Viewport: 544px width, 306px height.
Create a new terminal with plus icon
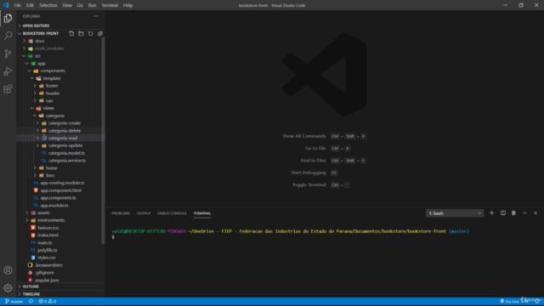point(491,213)
